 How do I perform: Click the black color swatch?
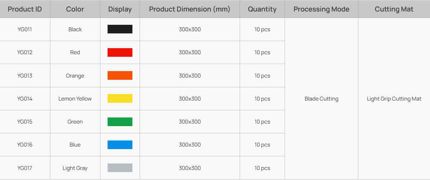tap(120, 29)
